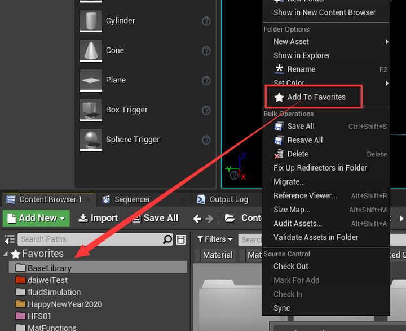This screenshot has width=406, height=331.
Task: Click the Sphere Trigger label
Action: pyautogui.click(x=133, y=140)
